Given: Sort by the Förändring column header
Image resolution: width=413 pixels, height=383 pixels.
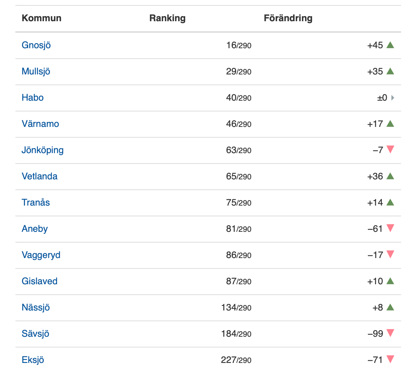Looking at the screenshot, I should coord(288,18).
